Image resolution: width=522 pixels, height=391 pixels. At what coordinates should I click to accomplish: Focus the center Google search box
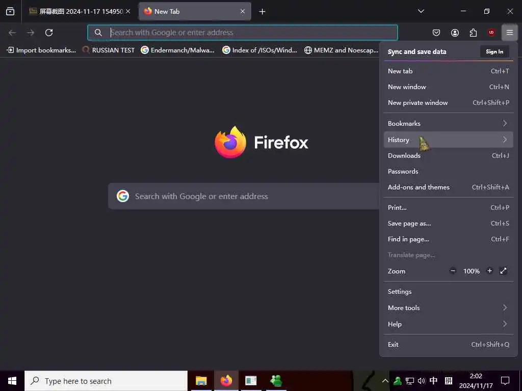click(x=244, y=196)
